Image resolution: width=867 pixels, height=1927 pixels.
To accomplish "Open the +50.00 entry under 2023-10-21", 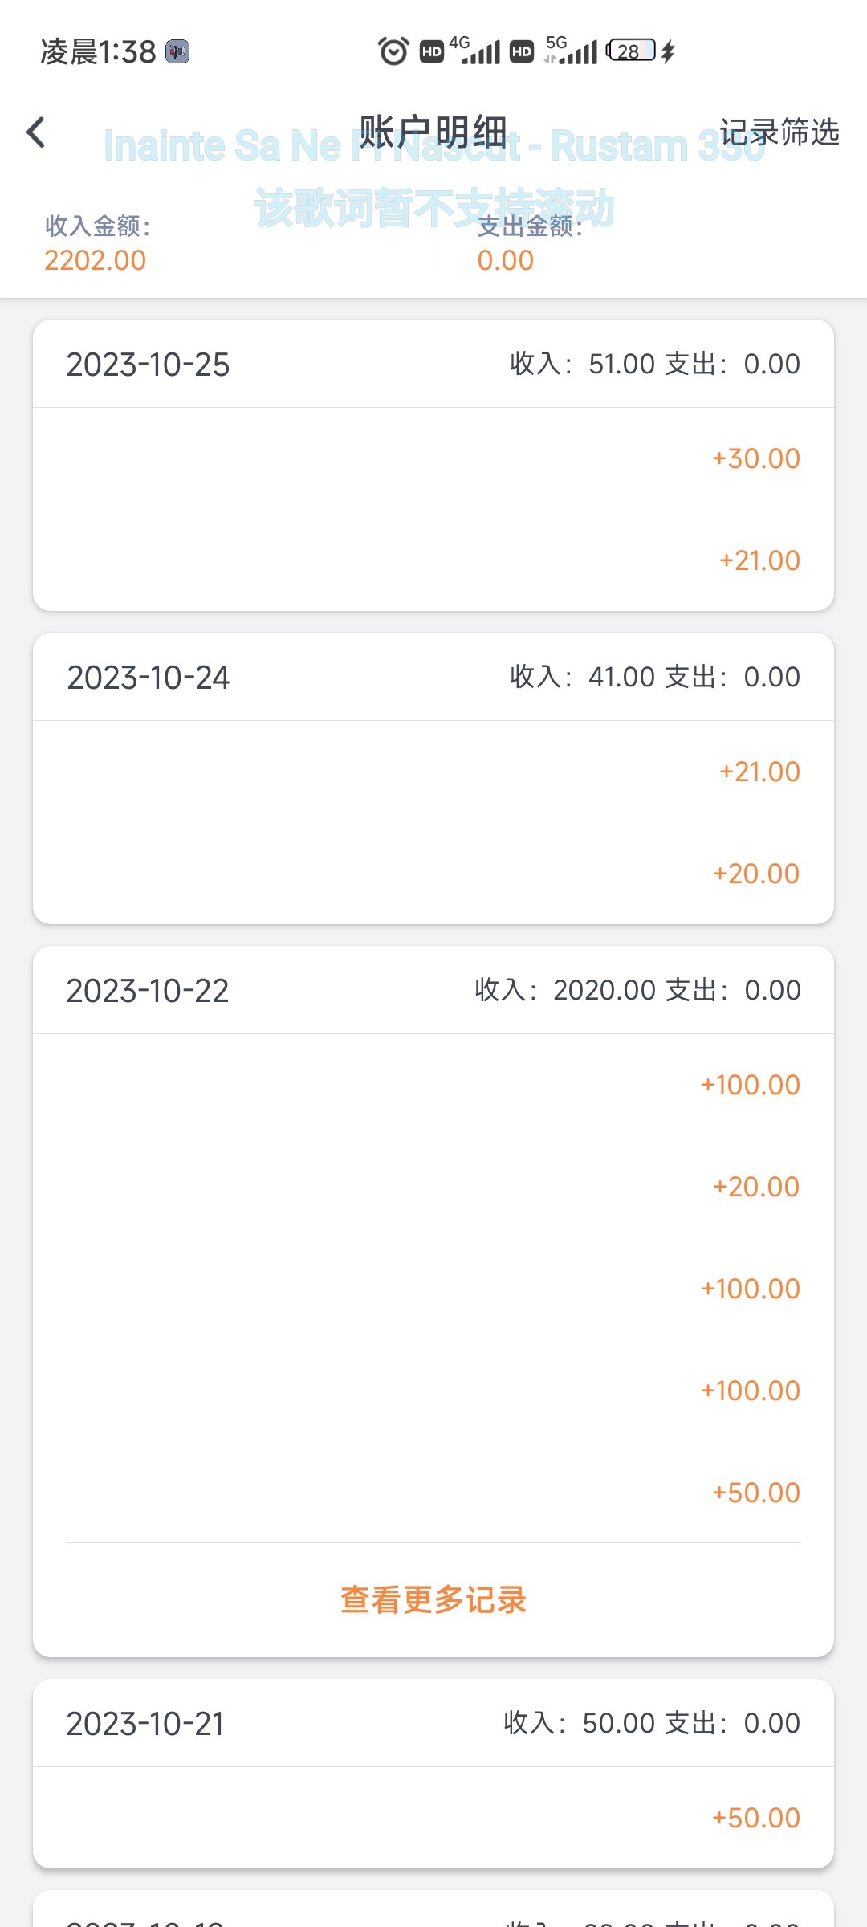I will 755,1818.
